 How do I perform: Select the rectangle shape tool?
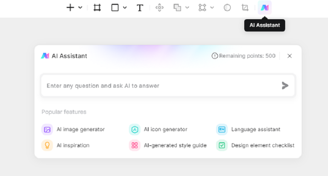click(x=115, y=8)
